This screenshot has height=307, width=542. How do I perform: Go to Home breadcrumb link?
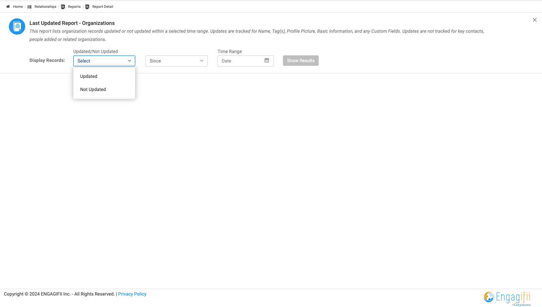pyautogui.click(x=18, y=7)
